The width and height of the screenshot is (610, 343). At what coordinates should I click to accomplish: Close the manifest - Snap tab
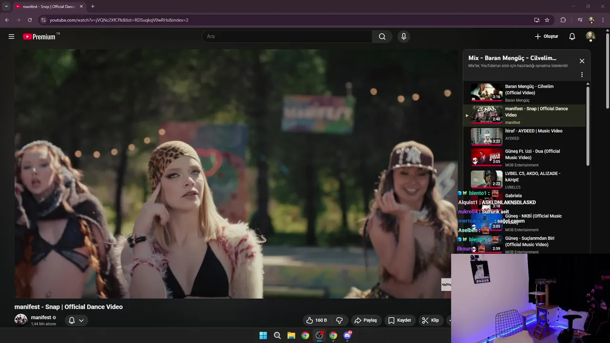pos(81,7)
